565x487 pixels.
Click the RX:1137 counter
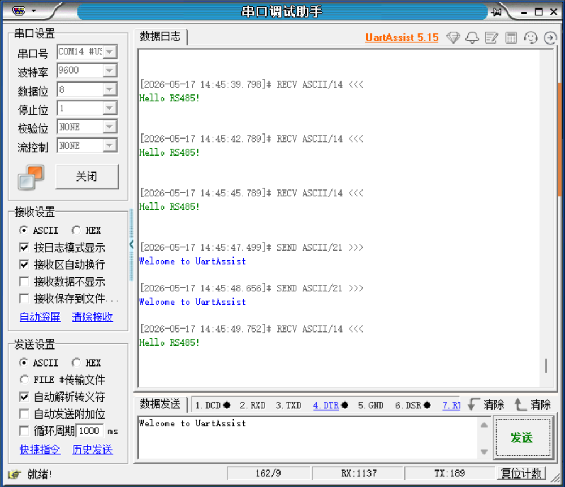pyautogui.click(x=358, y=473)
